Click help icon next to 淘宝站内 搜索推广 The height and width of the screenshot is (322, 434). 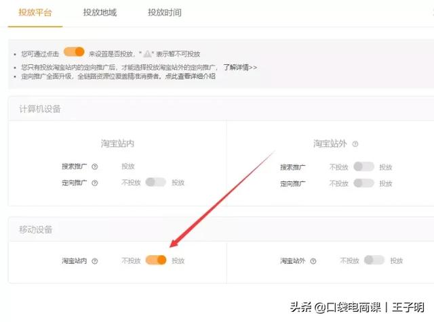click(95, 166)
